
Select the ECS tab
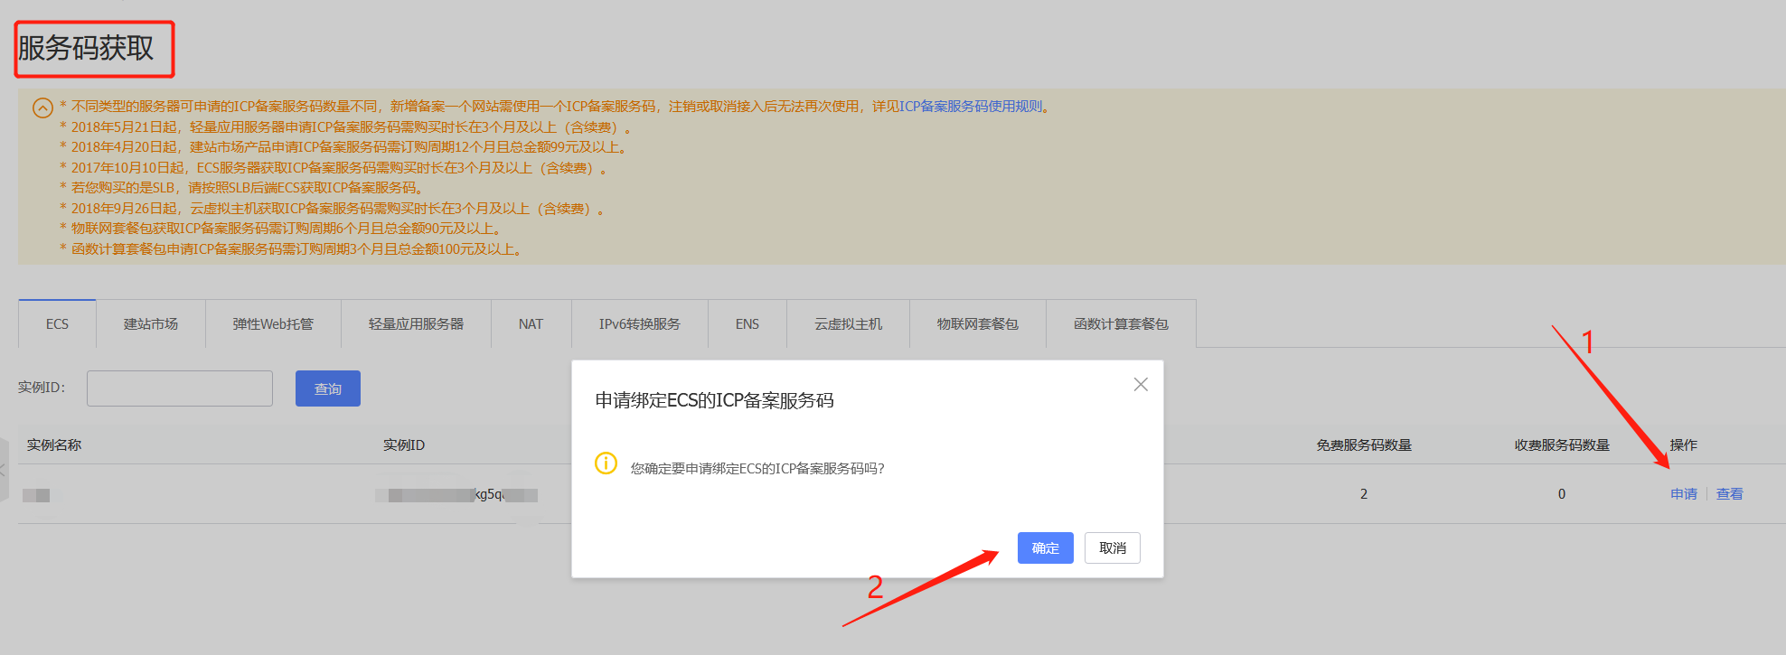coord(57,323)
